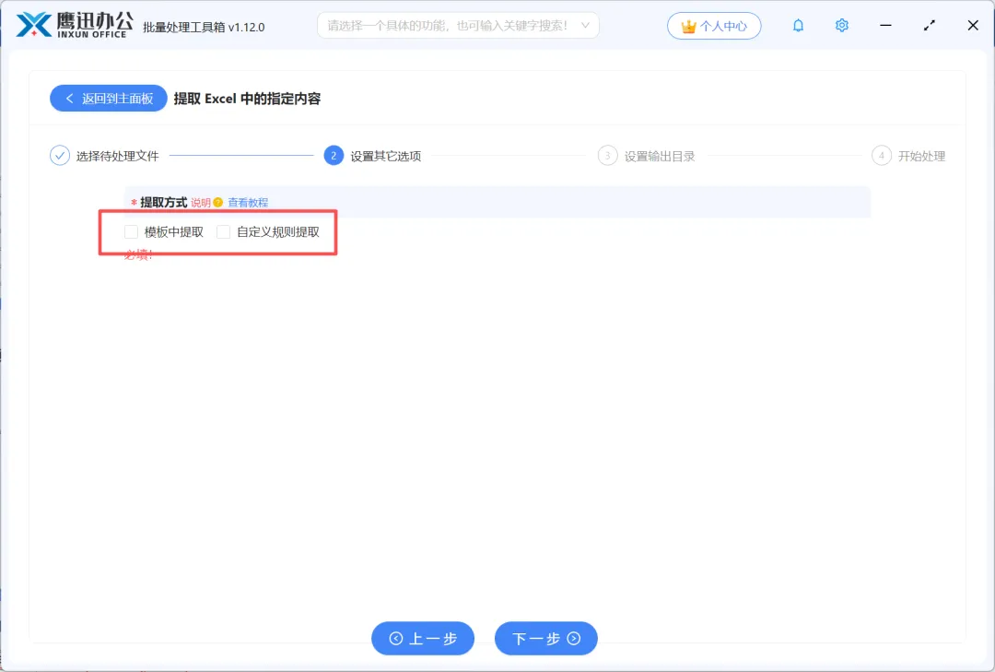Toggle fullscreen with the diagonal arrows icon
This screenshot has height=672, width=995.
[929, 26]
